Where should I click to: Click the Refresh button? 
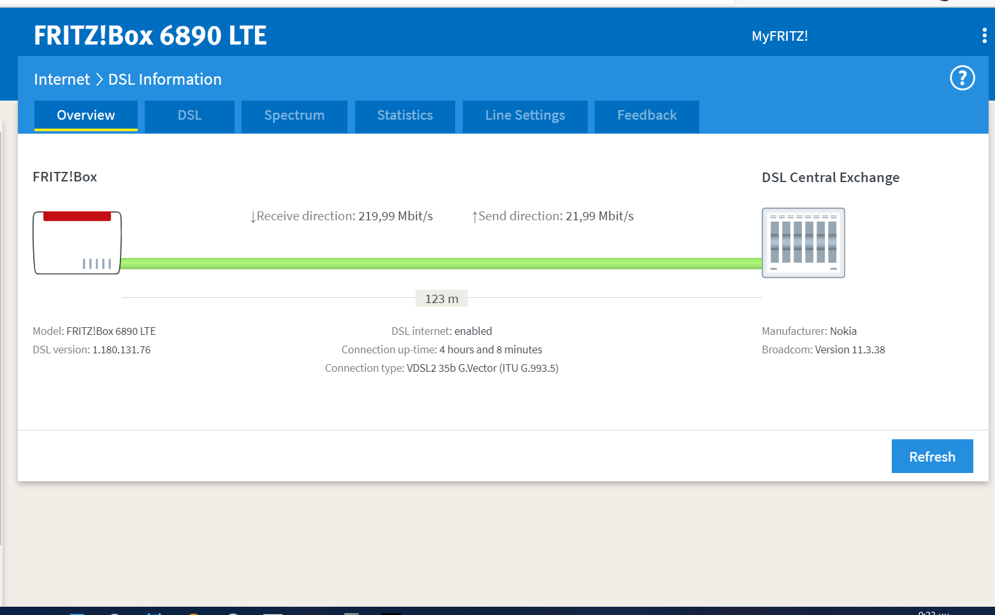click(x=932, y=456)
